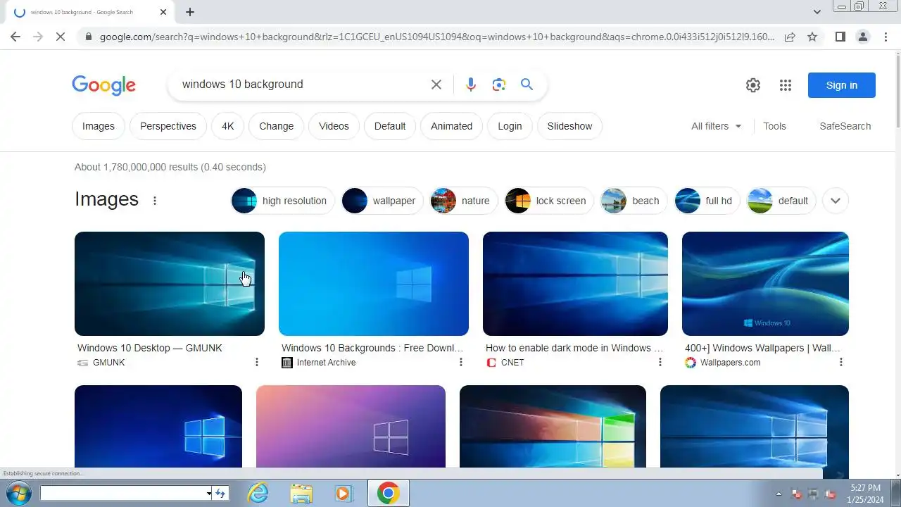Select the Login filter chip
Image resolution: width=901 pixels, height=507 pixels.
510,126
